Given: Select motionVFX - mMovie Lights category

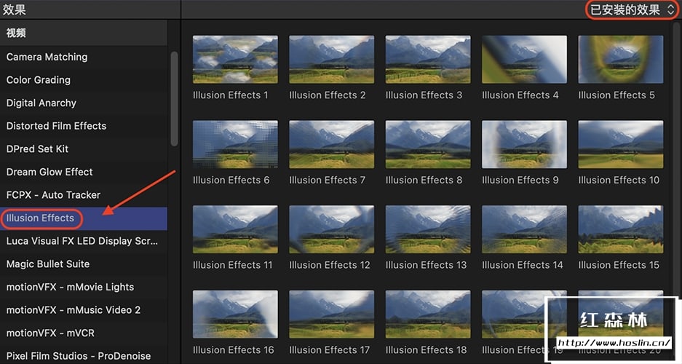Looking at the screenshot, I should click(84, 287).
